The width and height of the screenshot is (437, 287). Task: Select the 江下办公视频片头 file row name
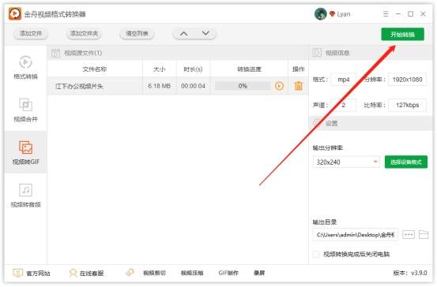[x=80, y=86]
